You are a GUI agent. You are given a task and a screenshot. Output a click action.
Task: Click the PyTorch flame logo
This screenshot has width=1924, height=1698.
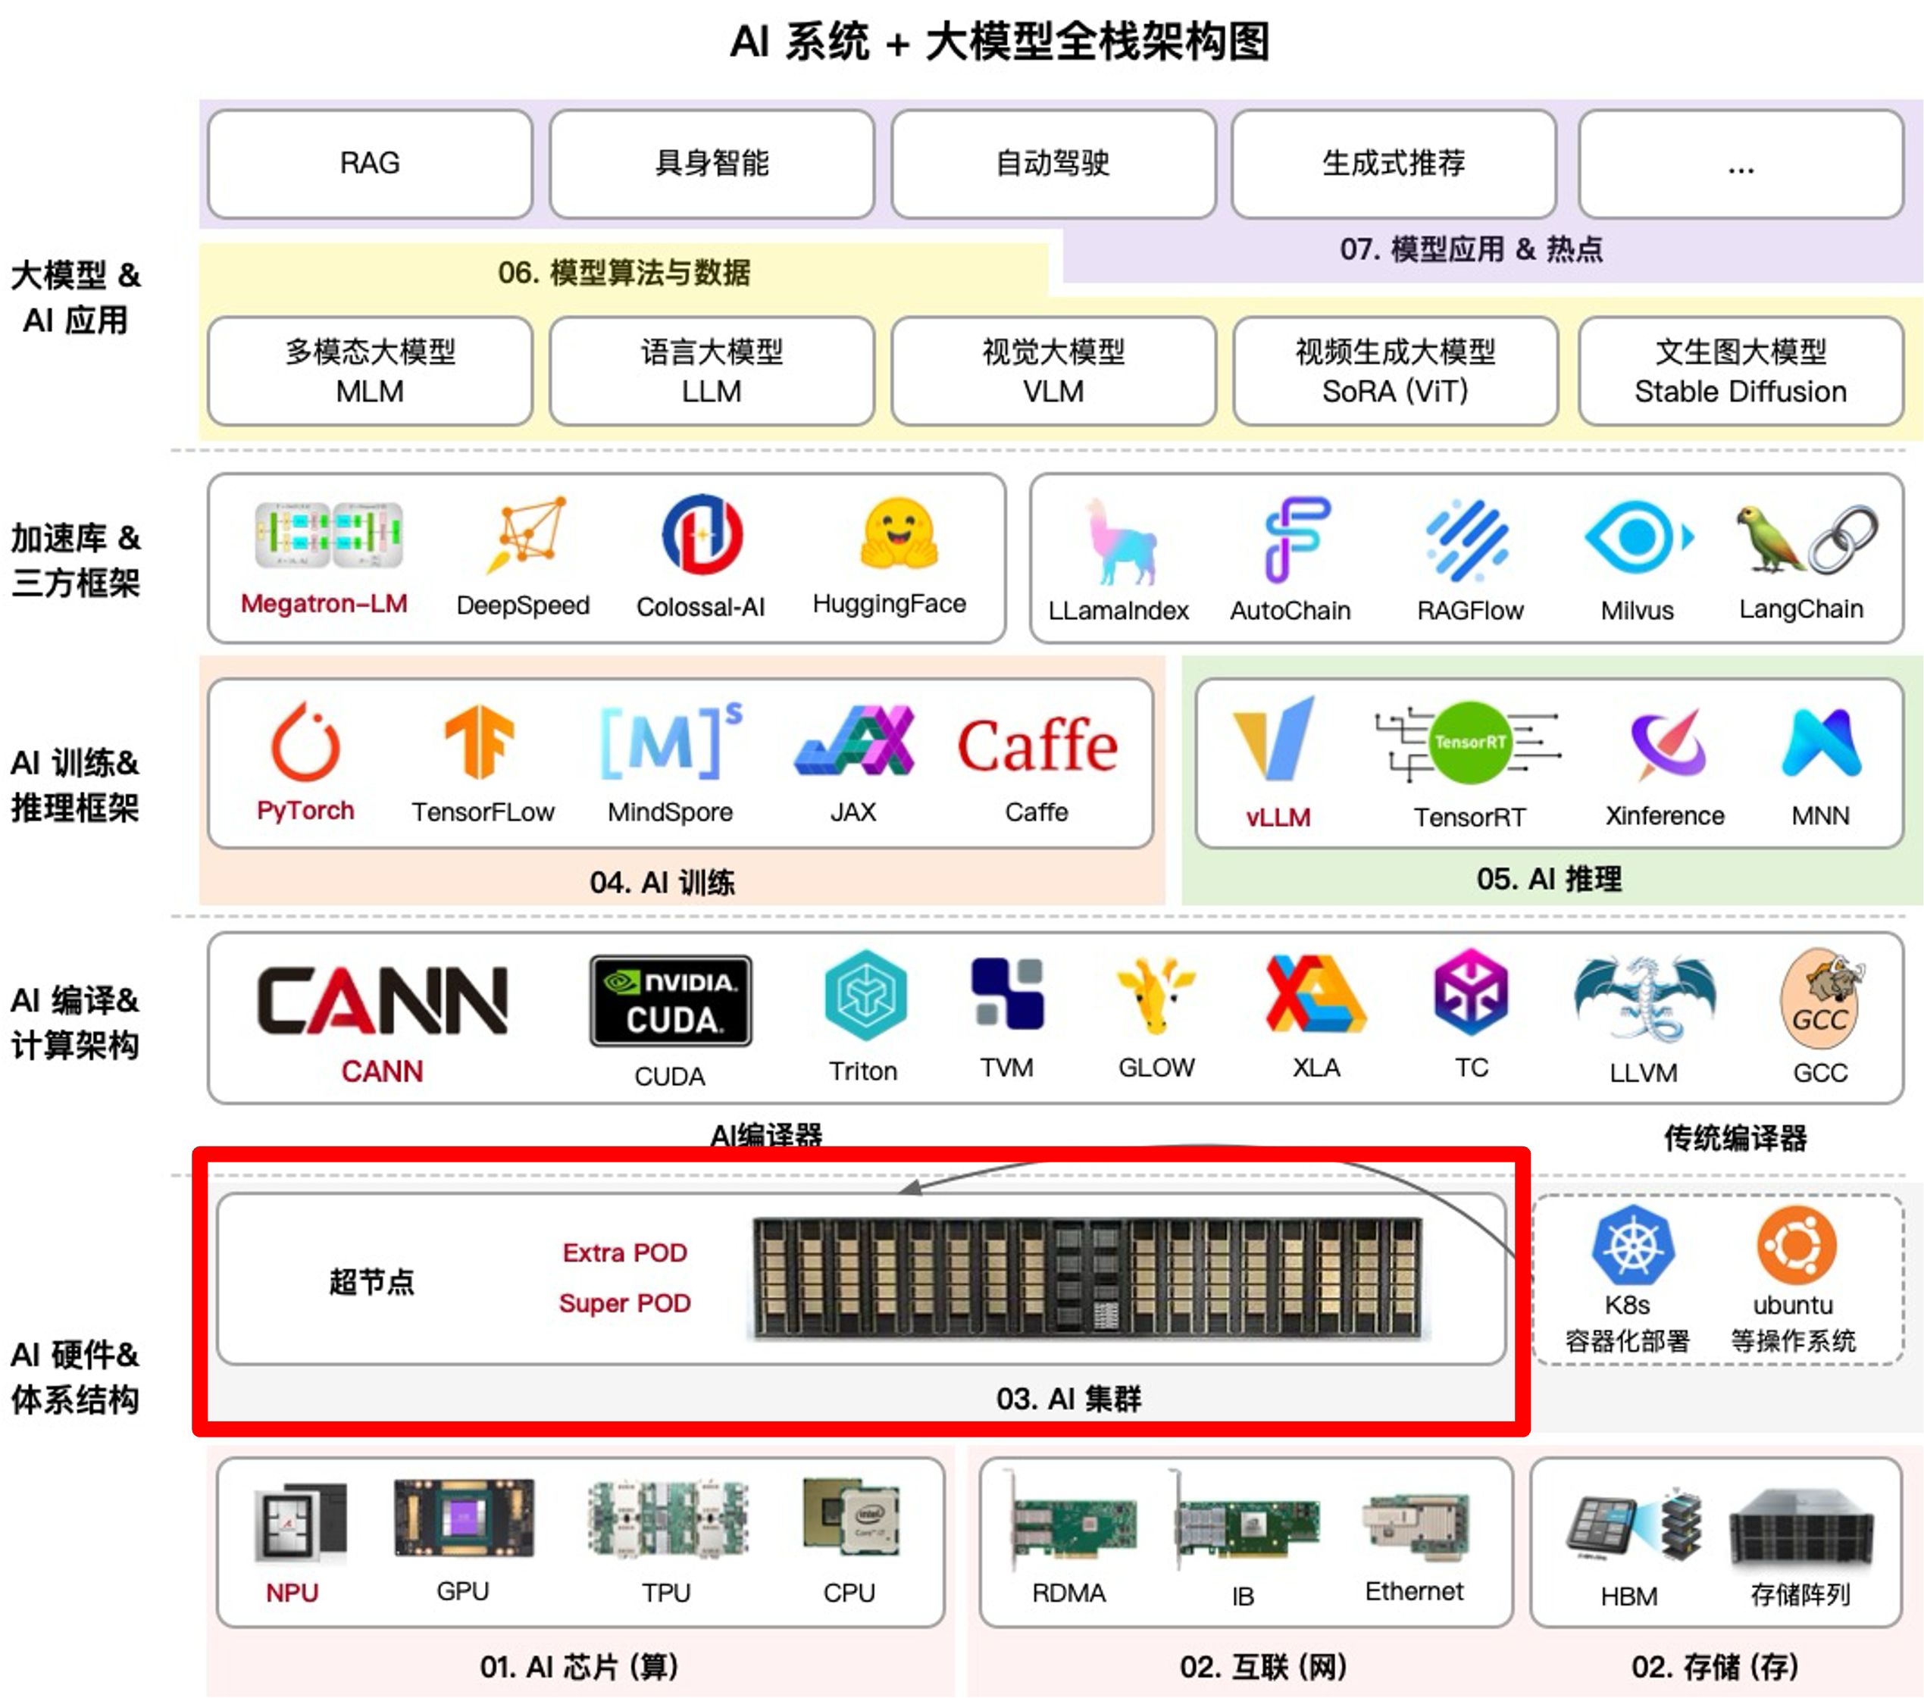(x=305, y=742)
